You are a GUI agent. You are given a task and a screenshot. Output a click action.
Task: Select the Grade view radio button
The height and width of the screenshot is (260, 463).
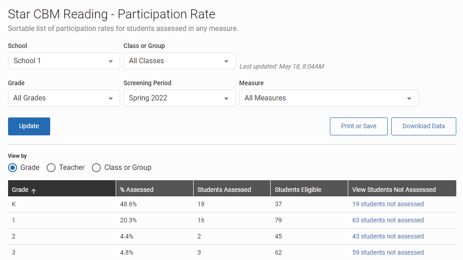13,168
